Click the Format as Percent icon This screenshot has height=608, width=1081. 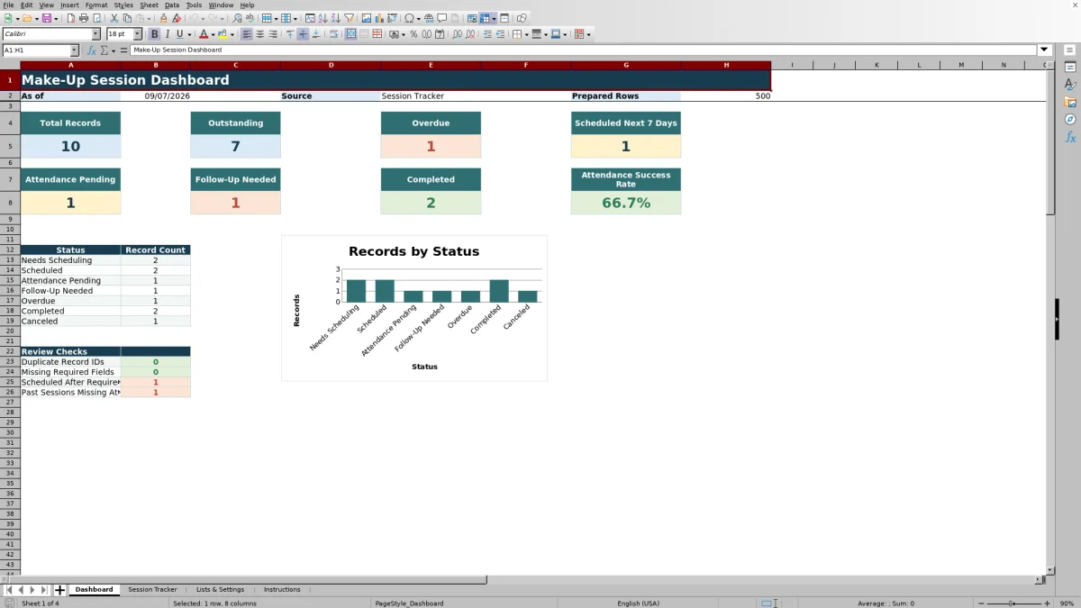[x=413, y=34]
